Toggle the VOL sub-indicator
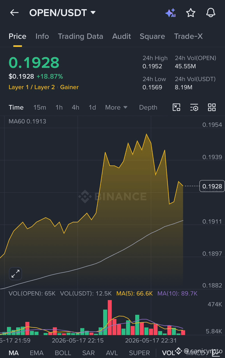Image resolution: width=225 pixels, height=358 pixels. pyautogui.click(x=168, y=353)
